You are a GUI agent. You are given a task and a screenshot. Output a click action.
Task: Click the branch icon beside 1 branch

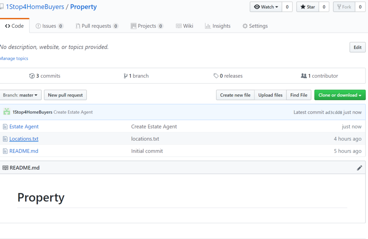pyautogui.click(x=125, y=76)
